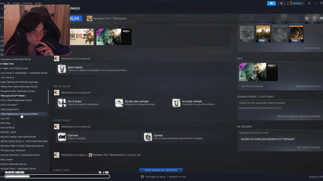Viewport: 323px width, 181px height.
Task: Click DLC artwork in activity feed
Action: point(114,37)
